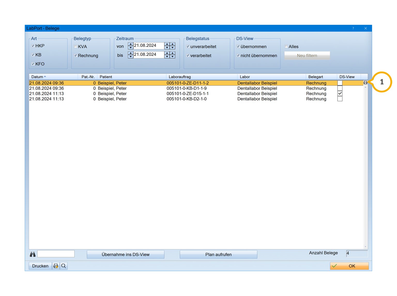Open print preview via the magnifier icon
Screen dimensions: 397x296
point(64,266)
